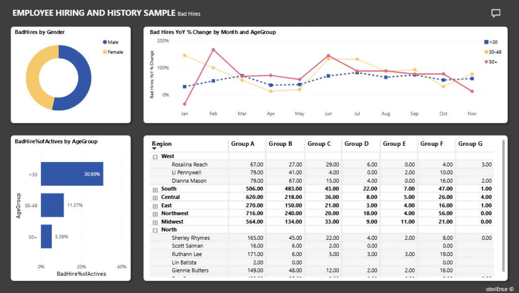Click the 171.00 Ruthann Lee cell
Image resolution: width=519 pixels, height=293 pixels.
[x=255, y=254]
